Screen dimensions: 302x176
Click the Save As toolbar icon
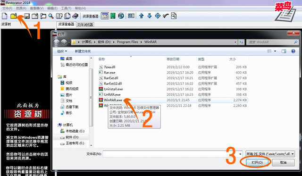(x=35, y=16)
